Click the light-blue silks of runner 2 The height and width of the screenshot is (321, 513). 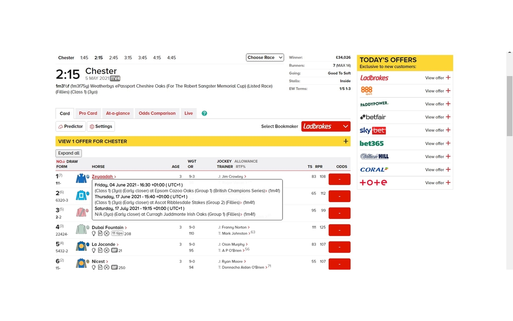82,195
